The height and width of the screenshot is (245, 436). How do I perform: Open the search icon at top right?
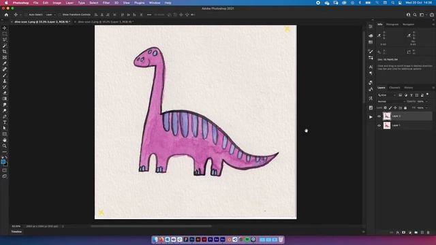(x=415, y=15)
